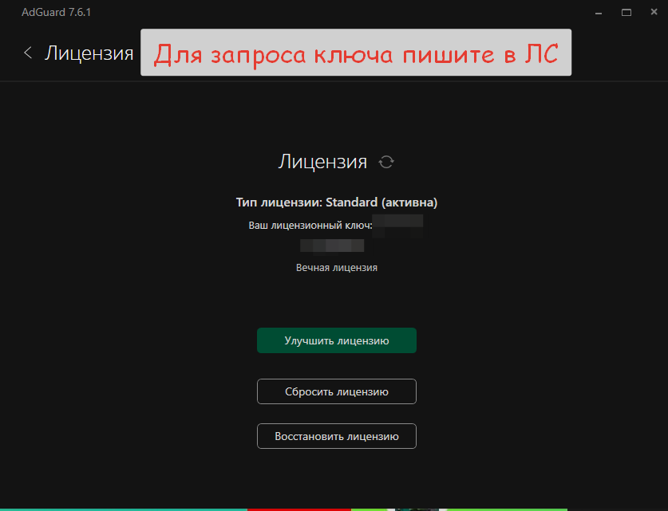Select the Тип лицензии: Standard (активна) line
Viewport: 668px width, 511px height.
click(x=337, y=202)
